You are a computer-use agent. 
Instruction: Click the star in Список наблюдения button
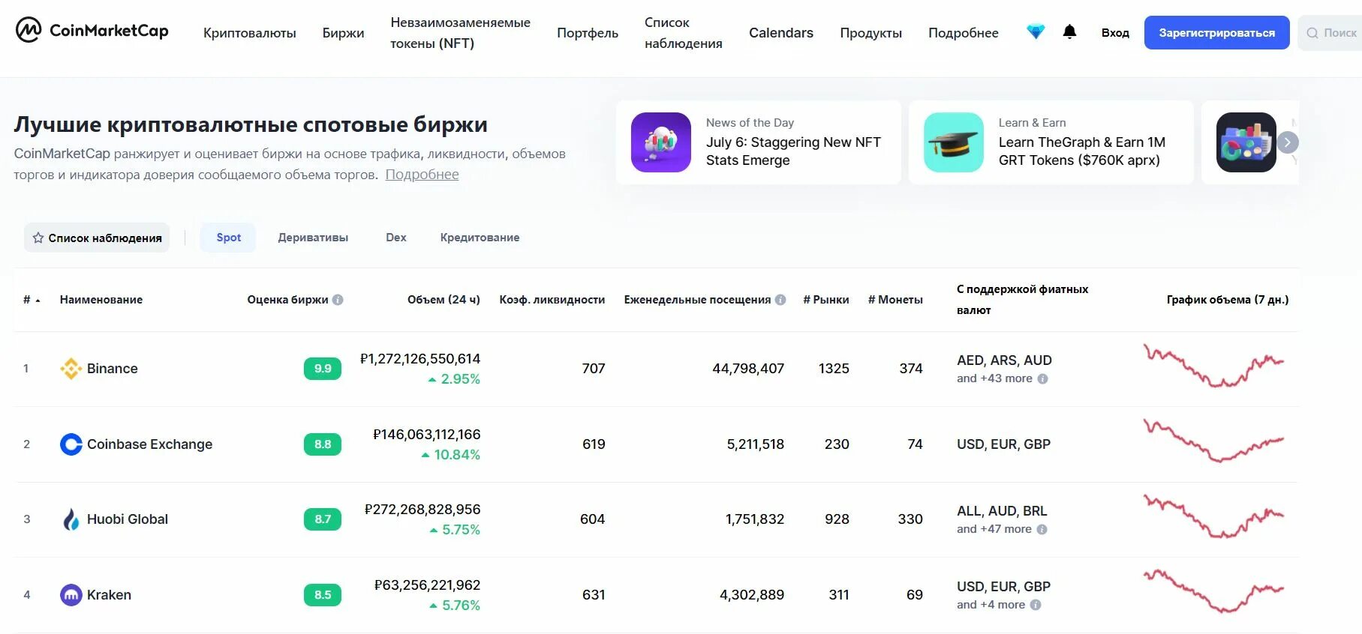(38, 238)
